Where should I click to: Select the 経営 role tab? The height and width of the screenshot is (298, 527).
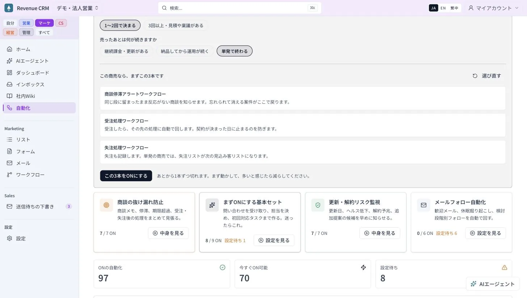10,32
